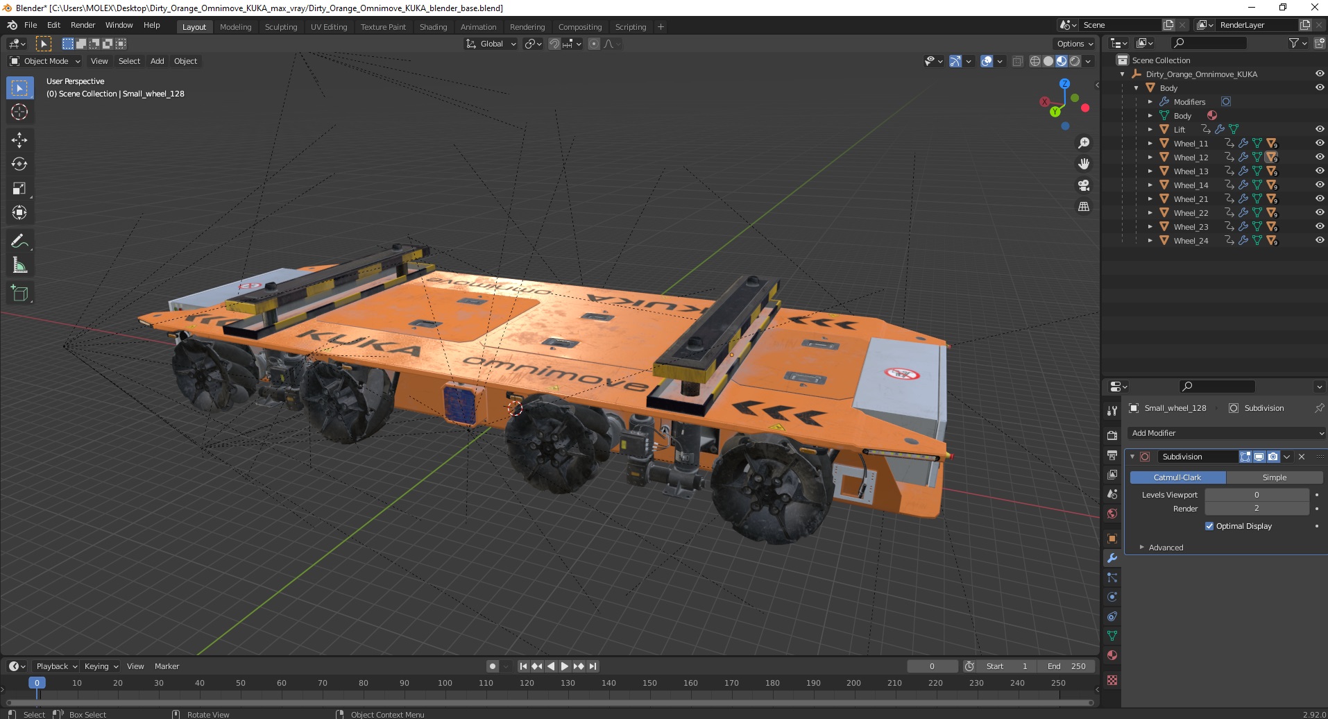Open the Object Constraints properties tab

1112,616
